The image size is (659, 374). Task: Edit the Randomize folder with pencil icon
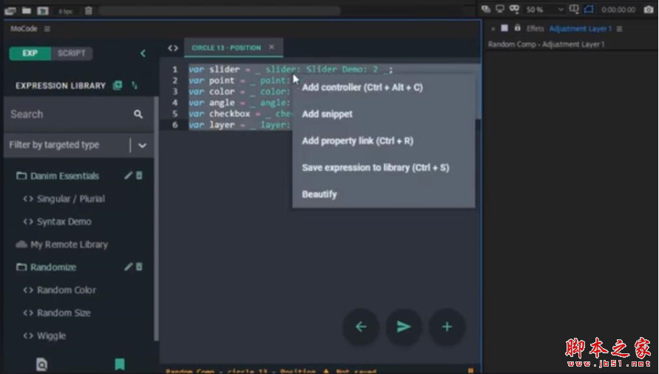128,267
